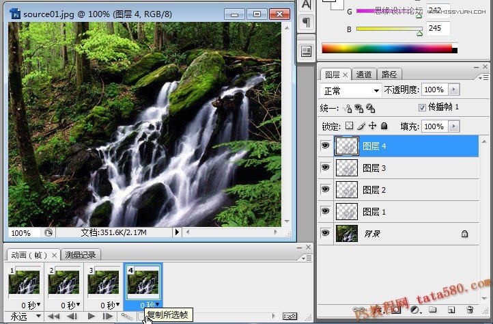This screenshot has height=324, width=493.
Task: Select the 图层 tab
Action: coord(333,75)
